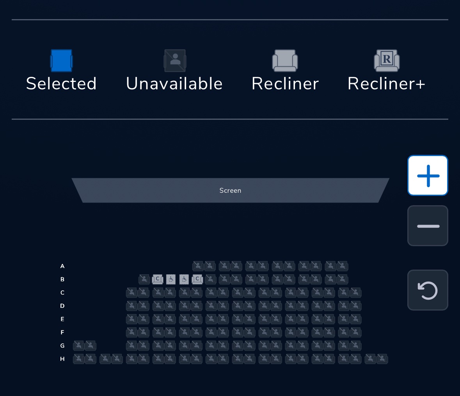Click the 'Selected' legend label
The height and width of the screenshot is (396, 460).
(61, 83)
